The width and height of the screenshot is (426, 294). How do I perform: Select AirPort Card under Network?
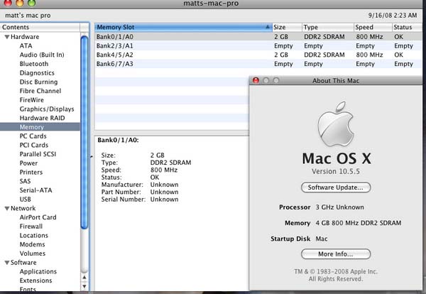[38, 217]
